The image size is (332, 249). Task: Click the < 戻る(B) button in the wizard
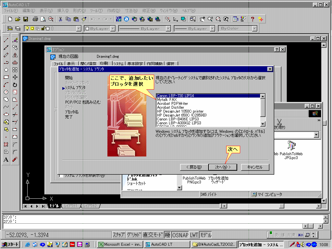pyautogui.click(x=194, y=167)
